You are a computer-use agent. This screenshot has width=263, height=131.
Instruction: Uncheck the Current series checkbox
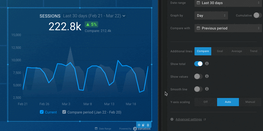coord(42,112)
